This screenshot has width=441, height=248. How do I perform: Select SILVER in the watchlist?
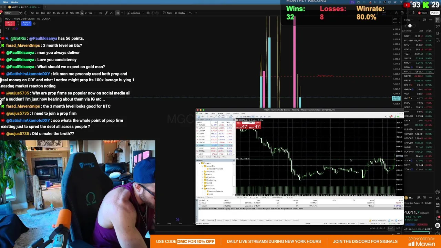418,58
